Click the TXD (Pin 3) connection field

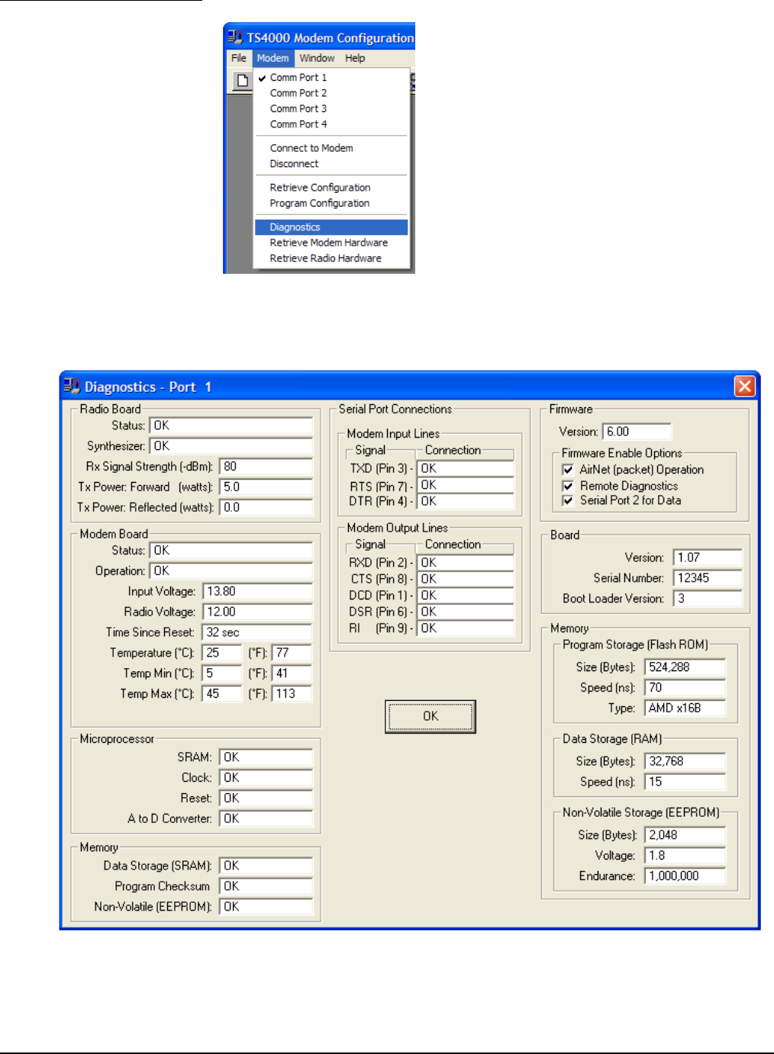[x=466, y=469]
